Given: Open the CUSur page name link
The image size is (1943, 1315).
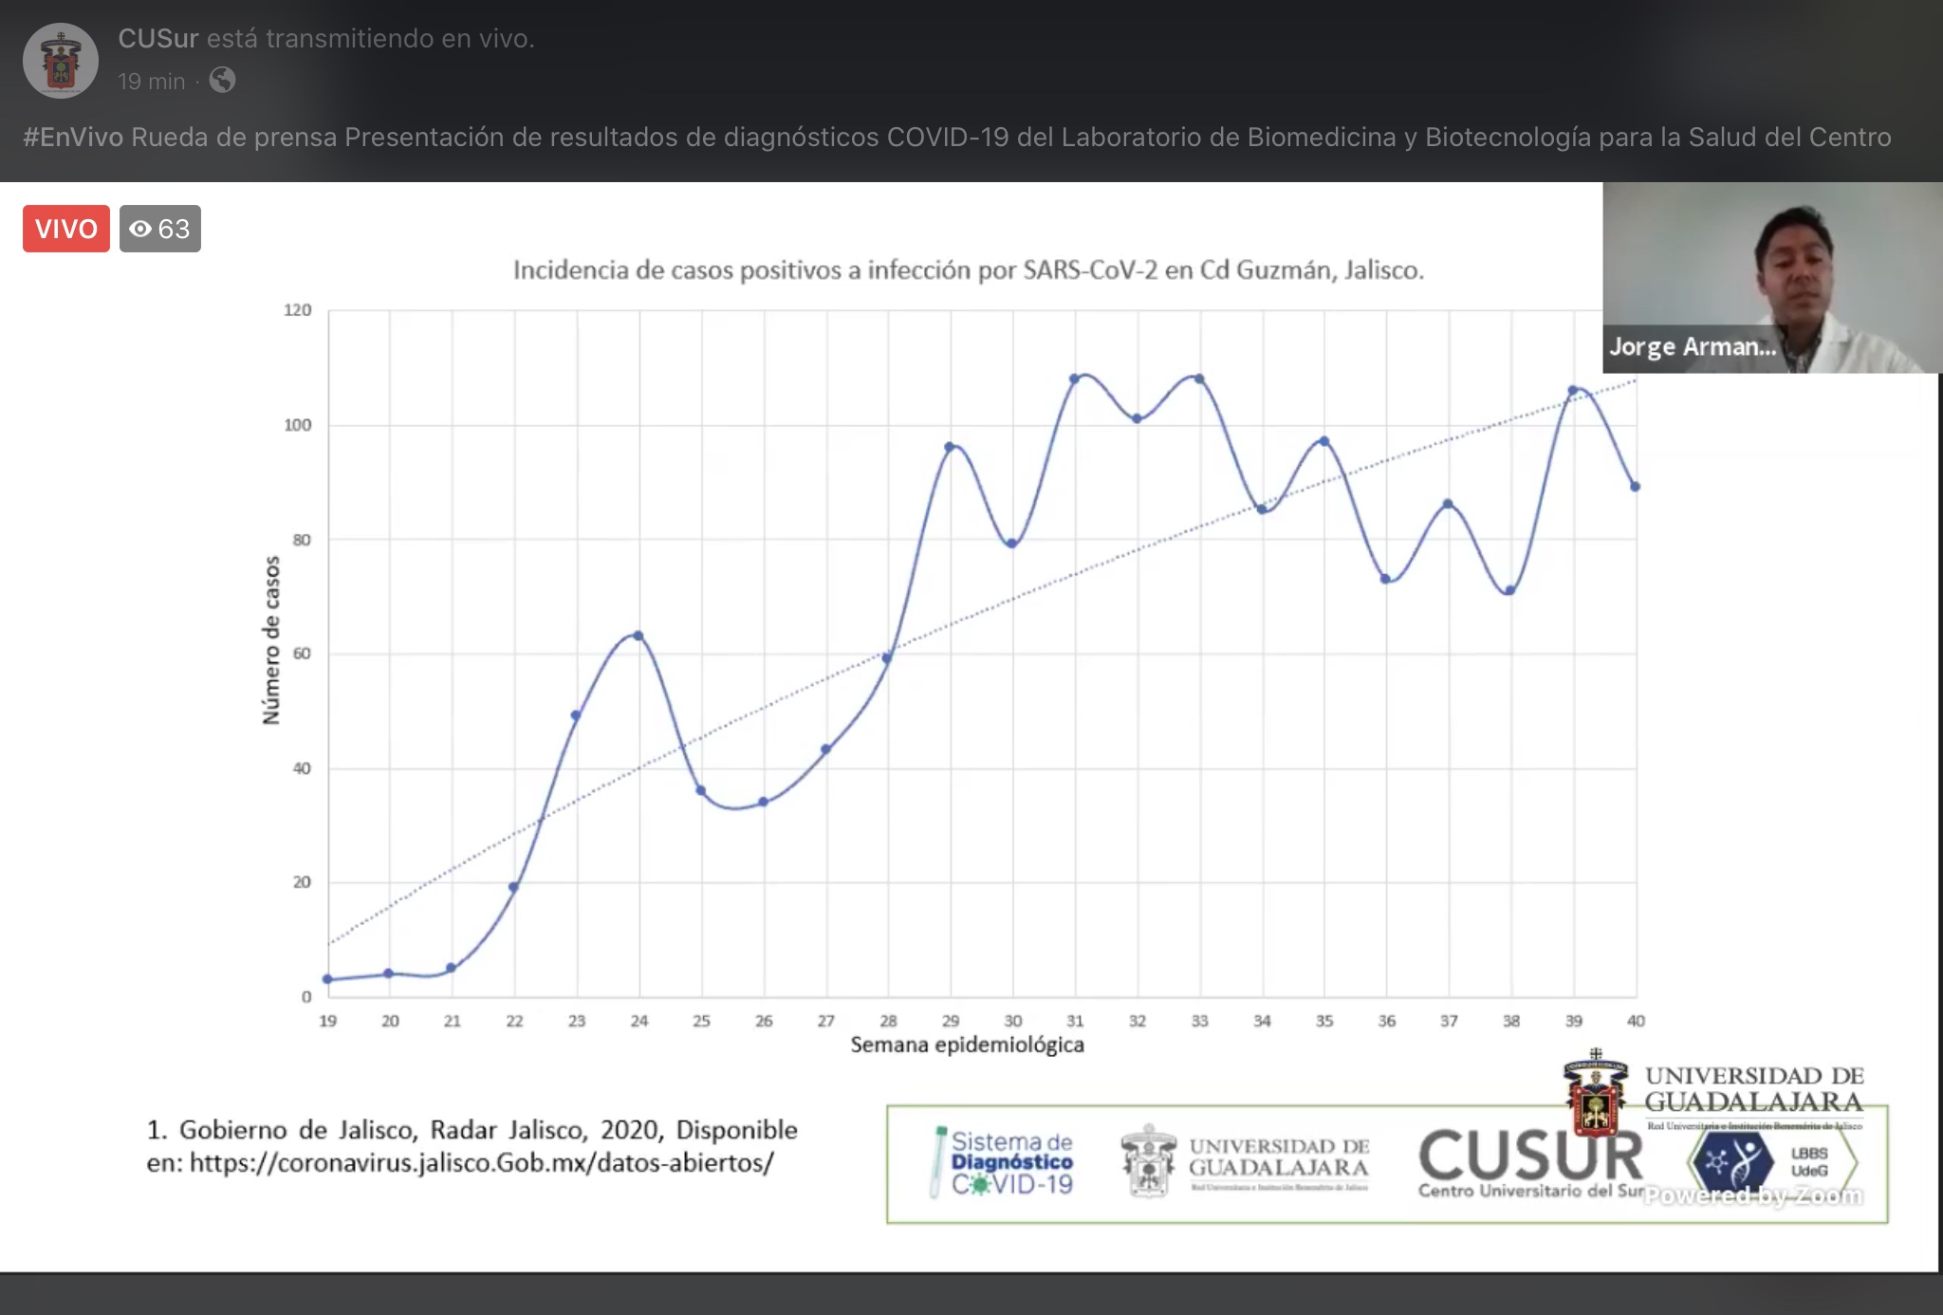Looking at the screenshot, I should pos(157,38).
